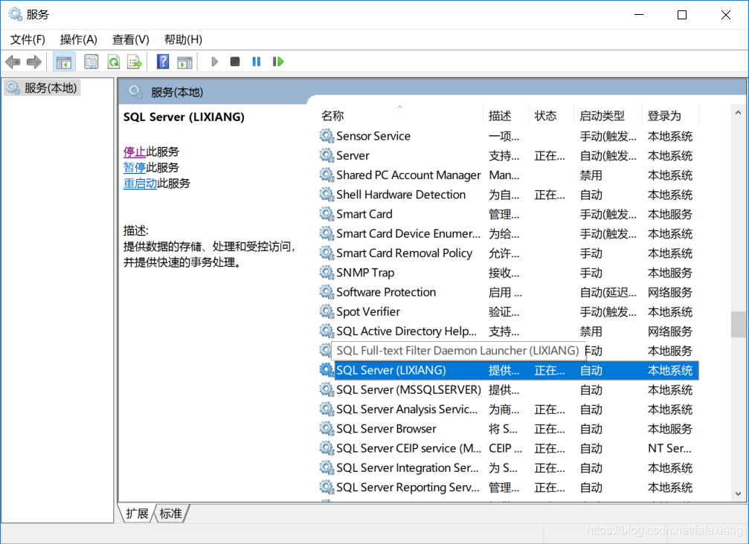The height and width of the screenshot is (544, 749).
Task: Click the Start Service play icon
Action: point(214,62)
